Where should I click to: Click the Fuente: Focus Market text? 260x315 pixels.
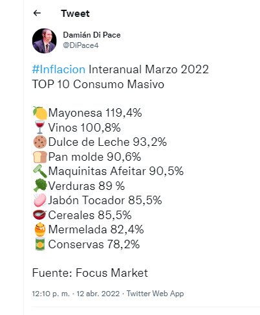90,273
